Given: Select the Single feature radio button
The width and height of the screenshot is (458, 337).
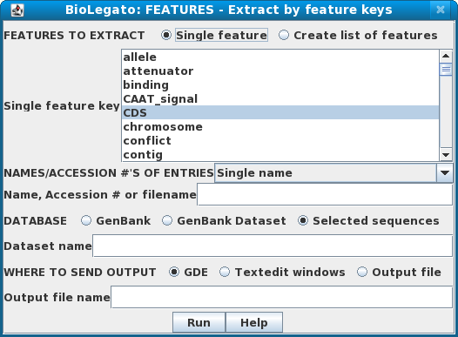Looking at the screenshot, I should [x=166, y=36].
